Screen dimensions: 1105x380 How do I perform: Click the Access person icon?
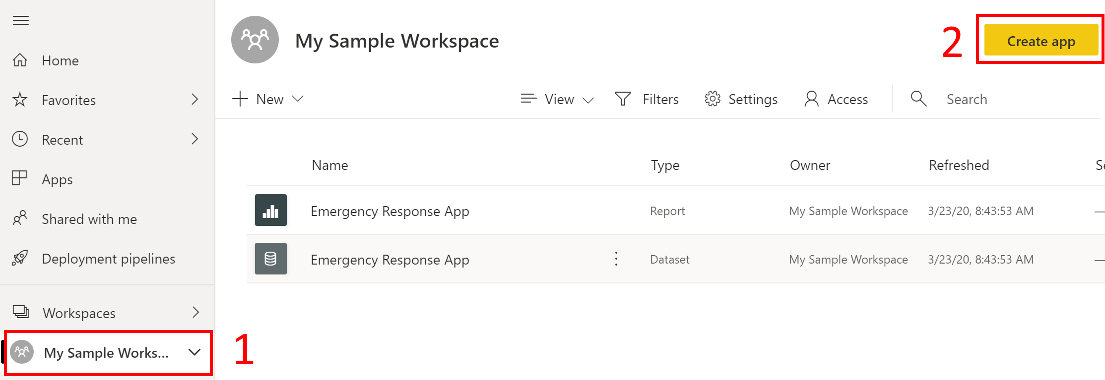tap(812, 99)
